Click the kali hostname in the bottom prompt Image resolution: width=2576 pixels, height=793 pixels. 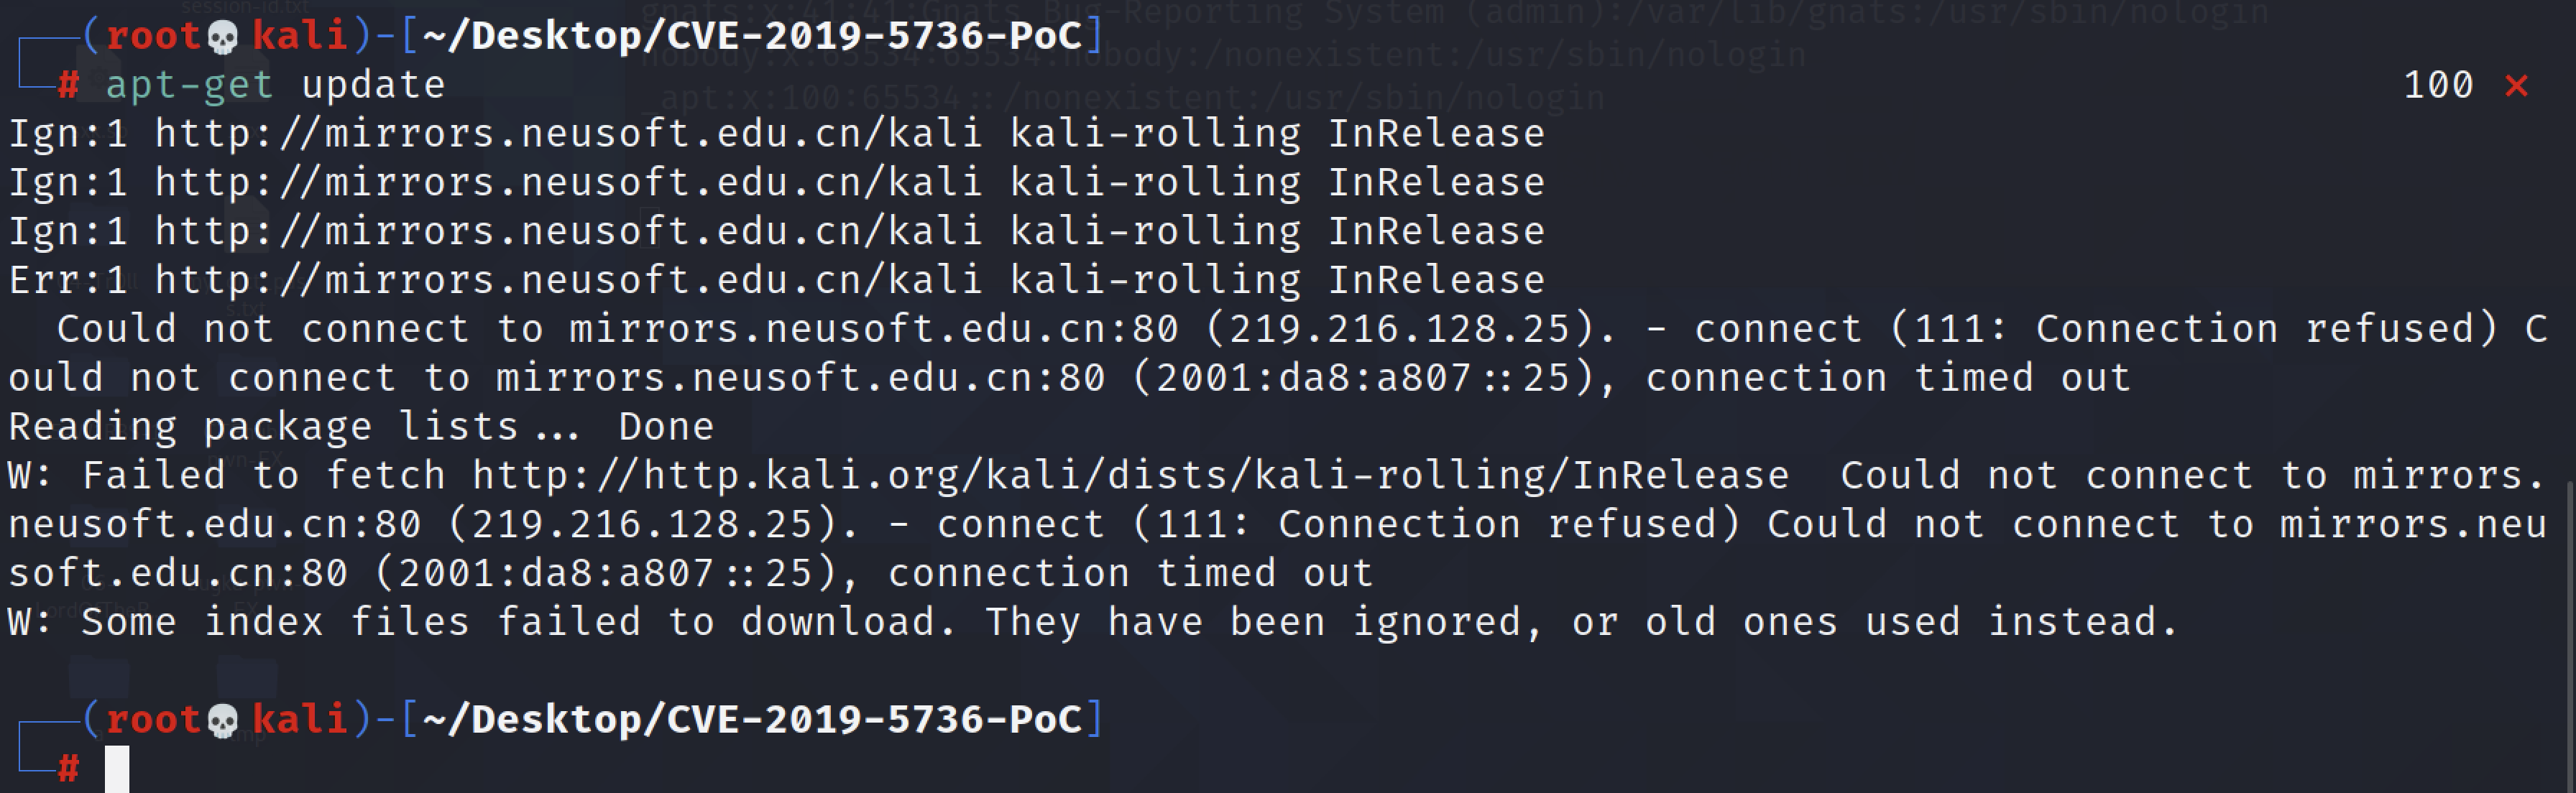point(299,720)
